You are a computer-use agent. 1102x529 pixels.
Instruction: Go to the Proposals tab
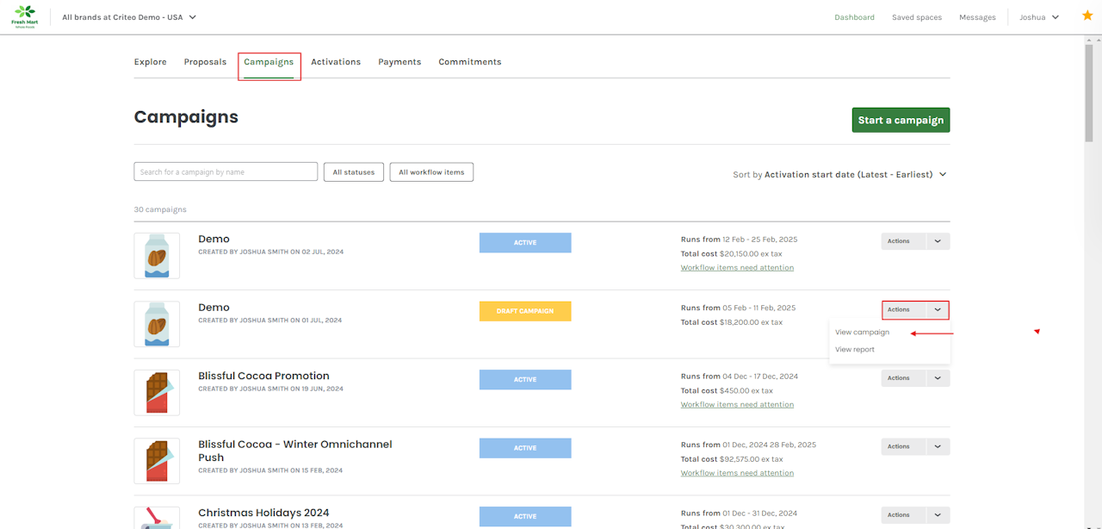point(205,62)
